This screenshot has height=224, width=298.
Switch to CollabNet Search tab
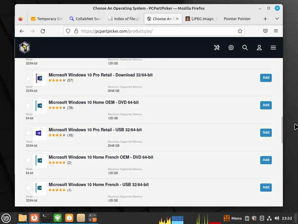click(x=85, y=19)
